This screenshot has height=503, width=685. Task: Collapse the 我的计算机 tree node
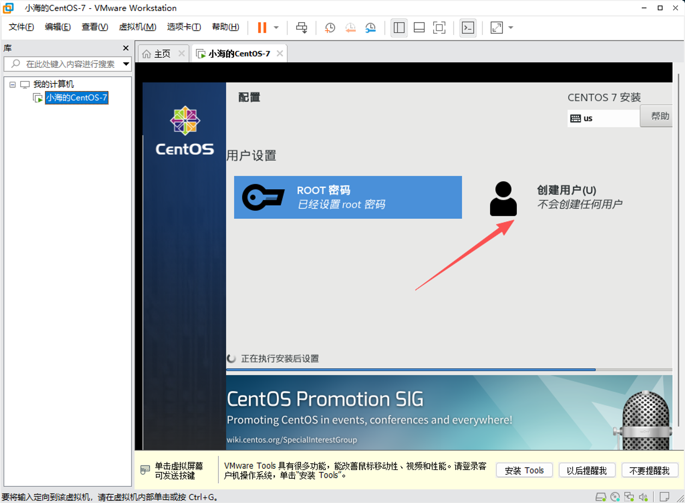coord(12,84)
